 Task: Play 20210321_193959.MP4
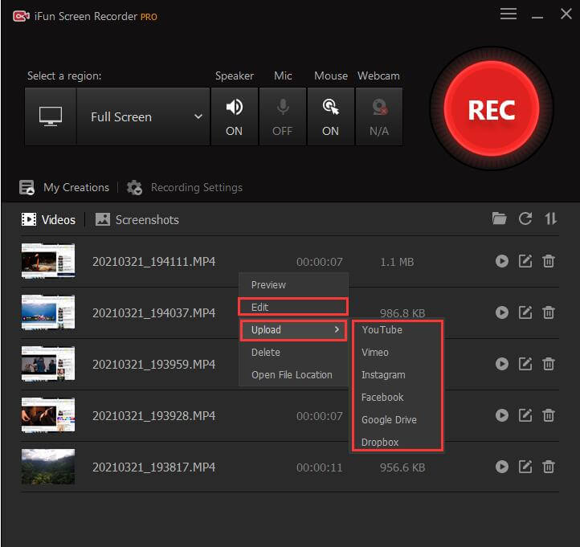click(x=501, y=364)
